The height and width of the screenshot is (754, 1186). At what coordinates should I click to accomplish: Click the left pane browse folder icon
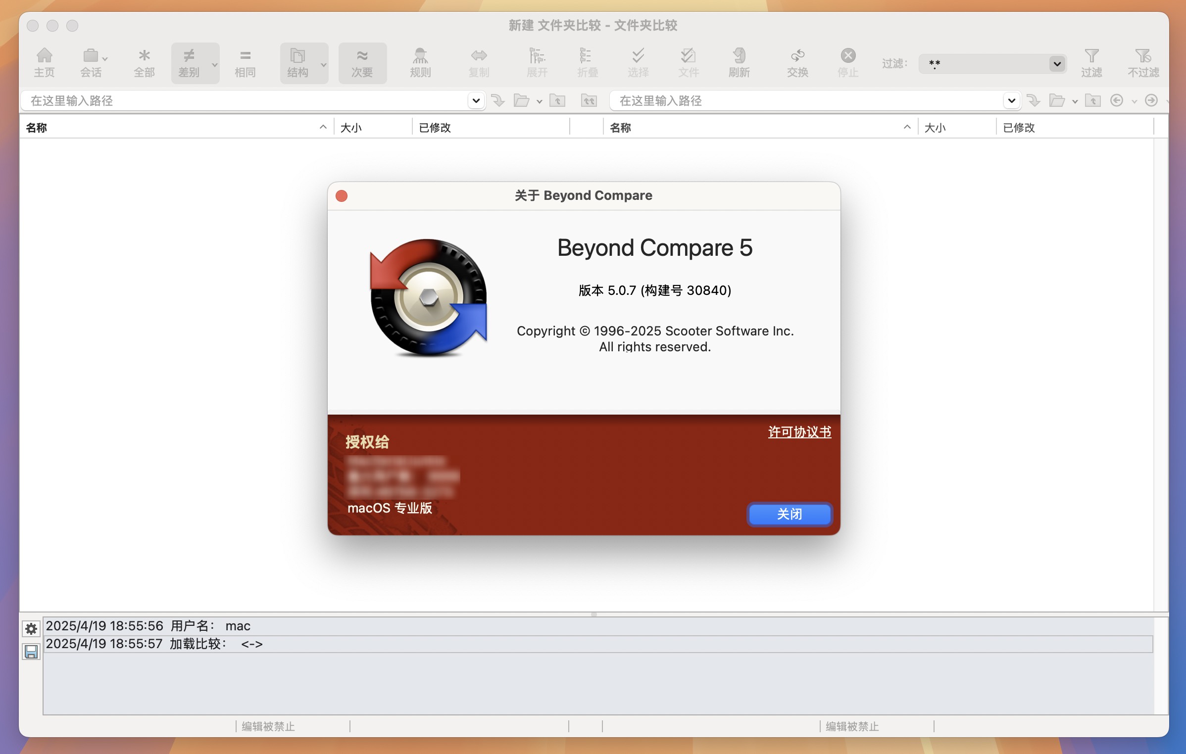pyautogui.click(x=521, y=101)
